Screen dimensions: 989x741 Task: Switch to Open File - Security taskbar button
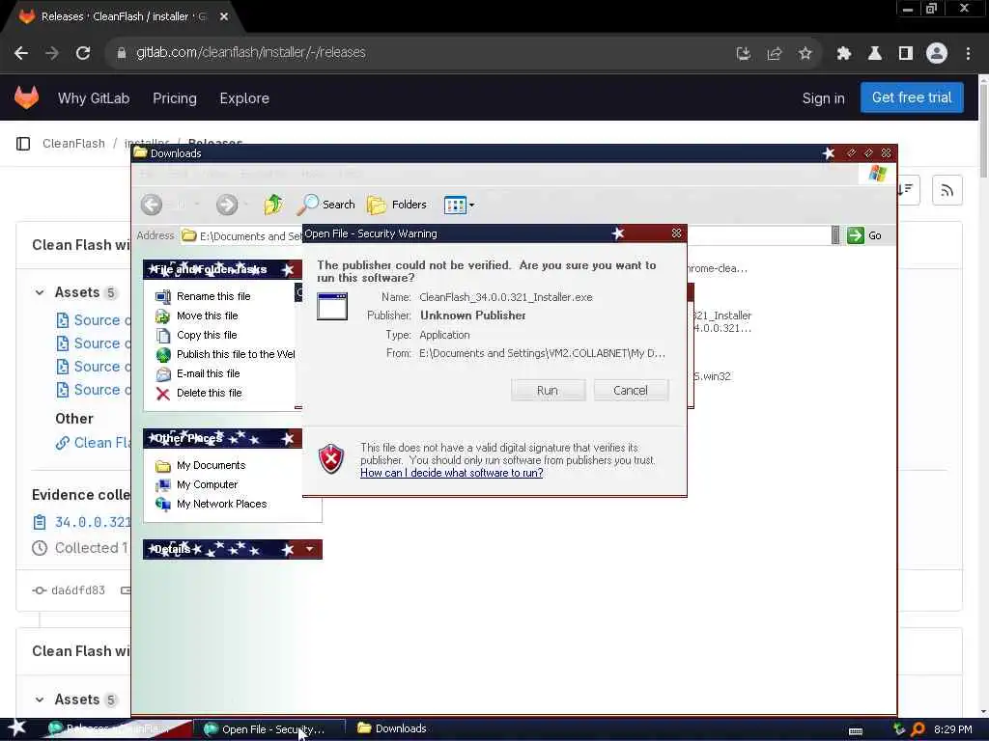click(268, 729)
